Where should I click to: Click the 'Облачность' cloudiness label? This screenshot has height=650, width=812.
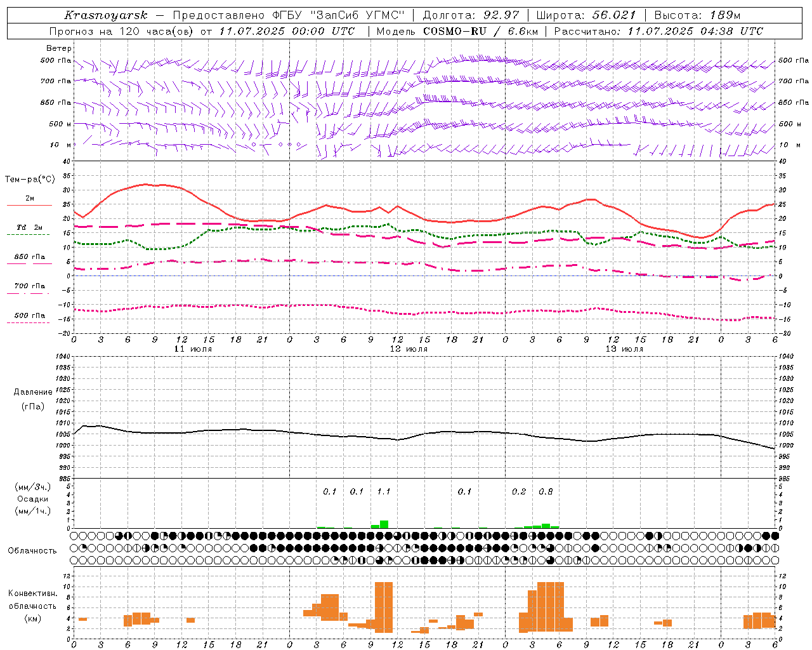pos(32,551)
